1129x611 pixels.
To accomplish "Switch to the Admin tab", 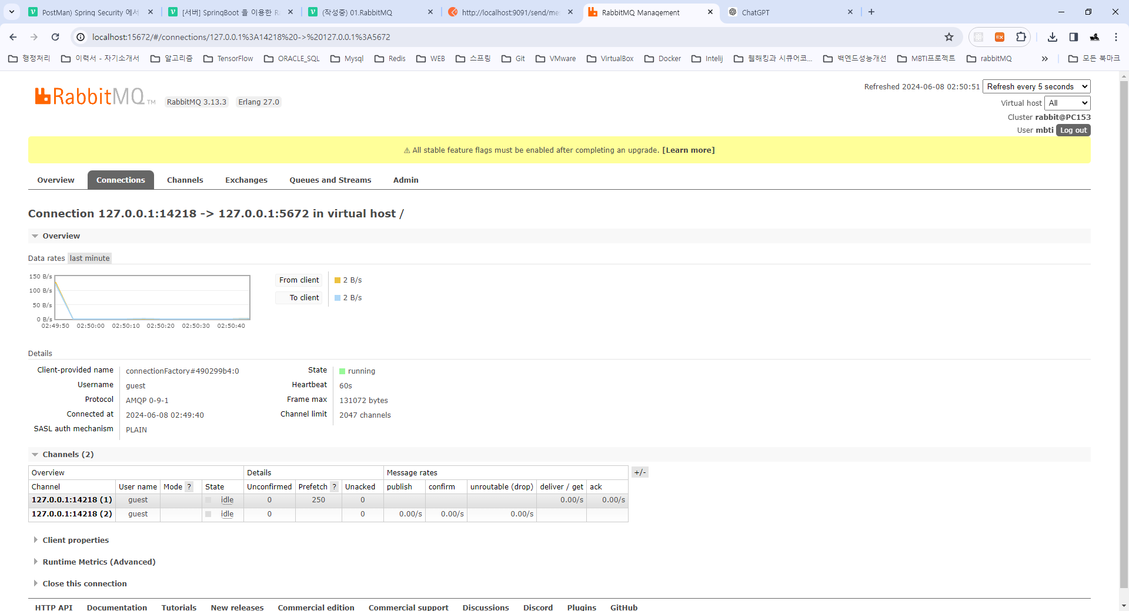I will coord(406,180).
